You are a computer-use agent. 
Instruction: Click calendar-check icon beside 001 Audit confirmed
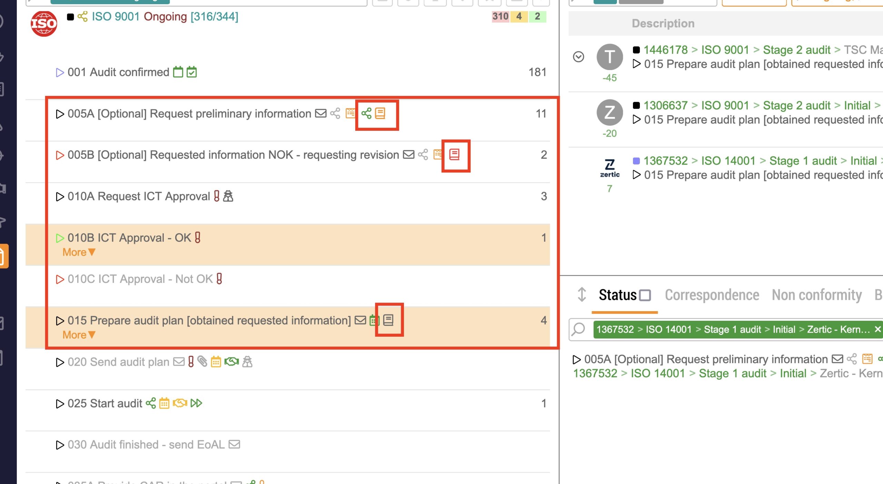coord(191,72)
